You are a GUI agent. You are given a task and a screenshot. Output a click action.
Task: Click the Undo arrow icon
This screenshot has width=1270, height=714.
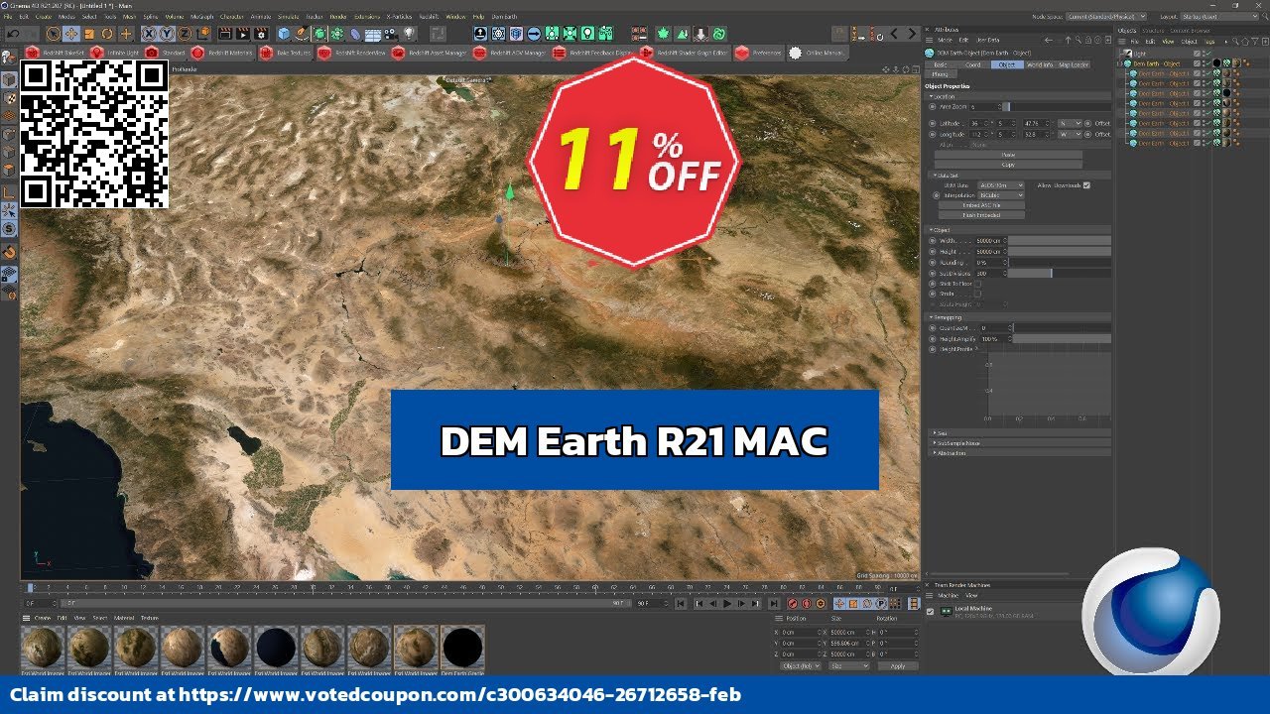coord(13,34)
